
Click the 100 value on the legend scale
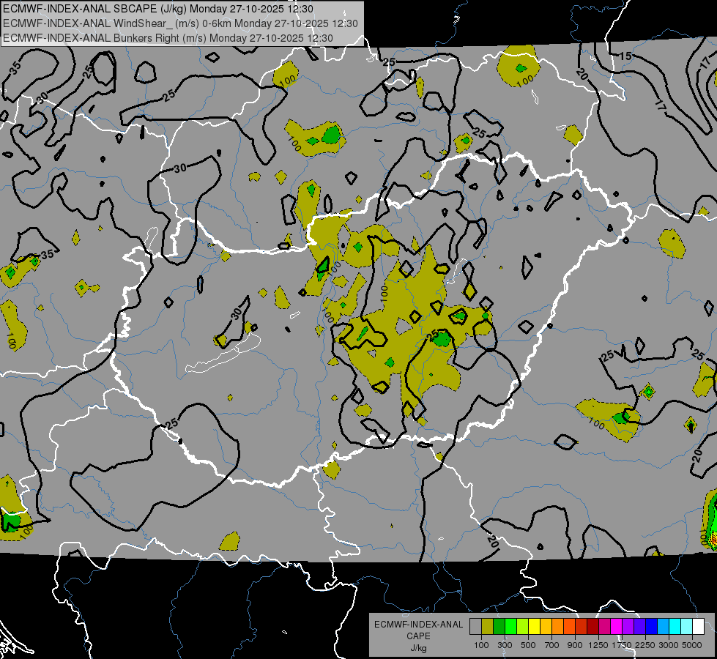[481, 645]
